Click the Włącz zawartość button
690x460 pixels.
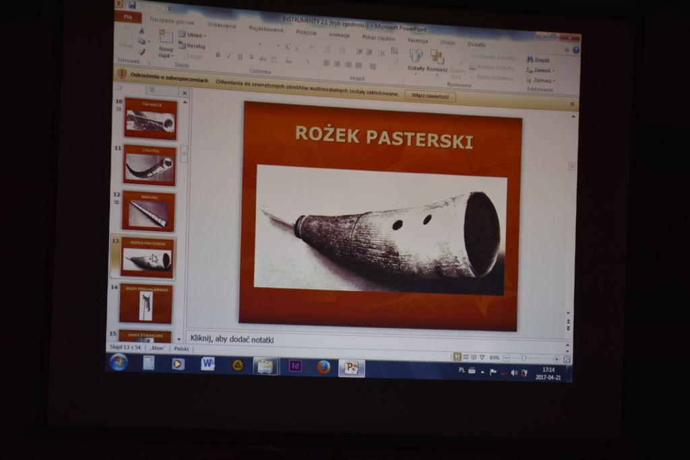coord(430,96)
